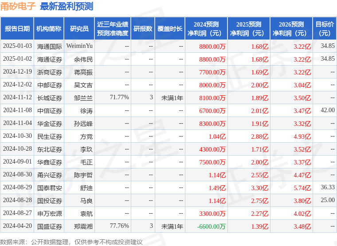
Task: Click researcher 吴文吉
Action: click(83, 85)
